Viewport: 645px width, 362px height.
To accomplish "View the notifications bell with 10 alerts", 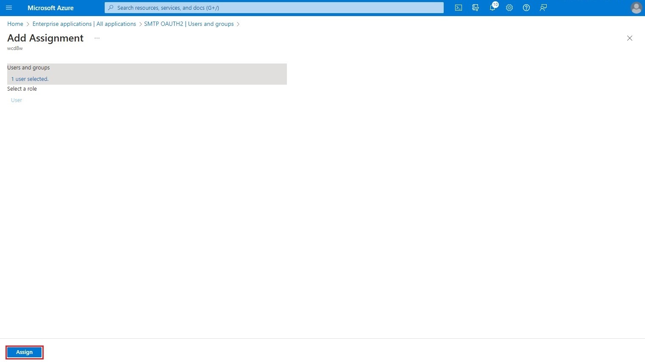I will (x=492, y=8).
